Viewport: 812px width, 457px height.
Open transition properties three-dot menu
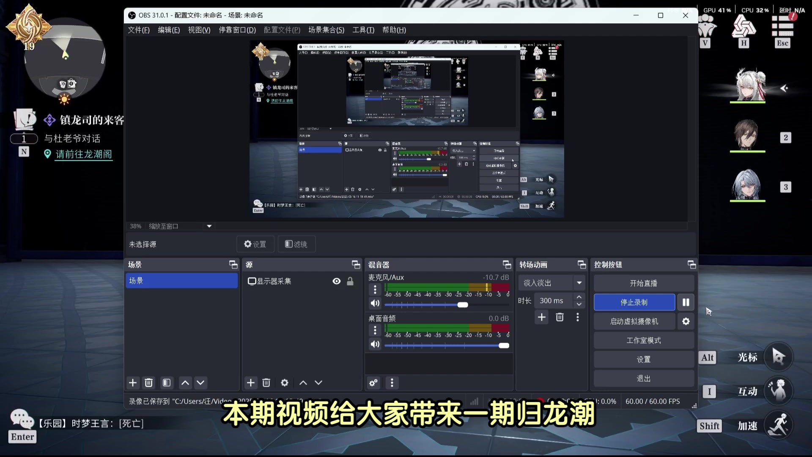(578, 317)
